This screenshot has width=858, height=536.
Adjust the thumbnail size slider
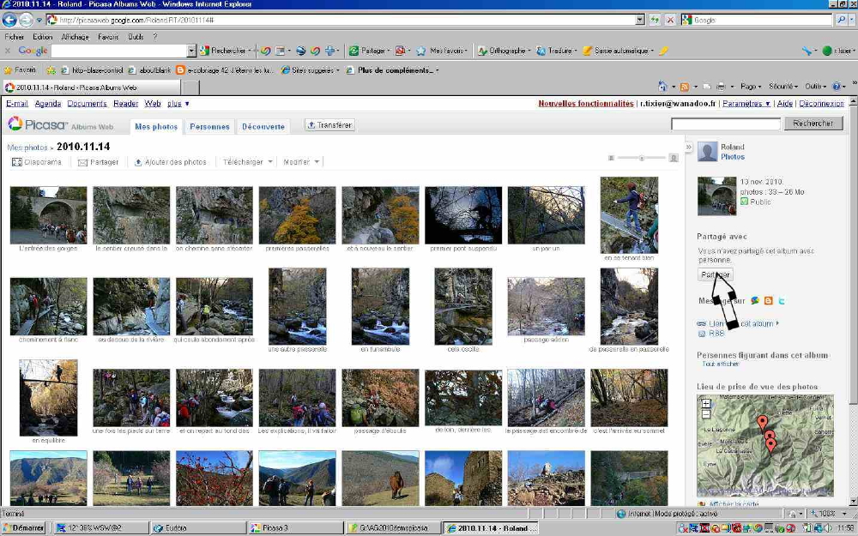[642, 158]
